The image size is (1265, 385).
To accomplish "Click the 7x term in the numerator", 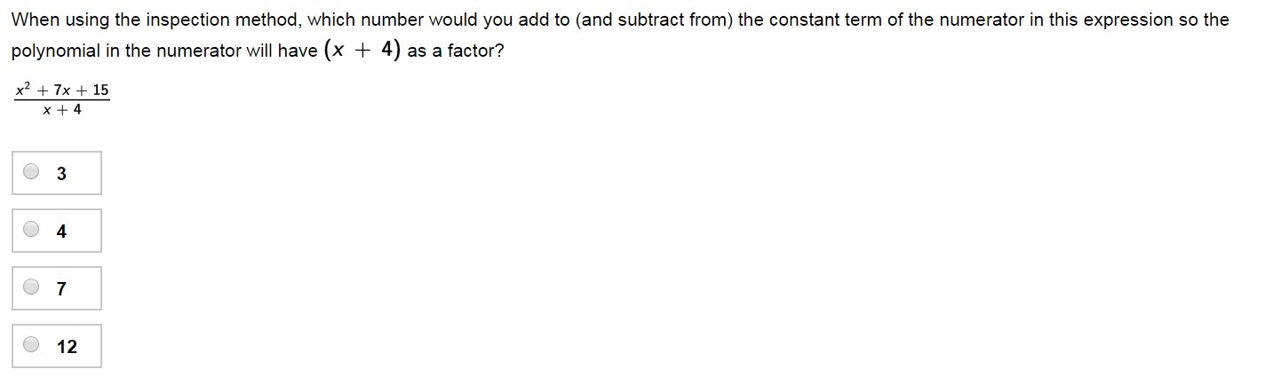I will tap(62, 90).
